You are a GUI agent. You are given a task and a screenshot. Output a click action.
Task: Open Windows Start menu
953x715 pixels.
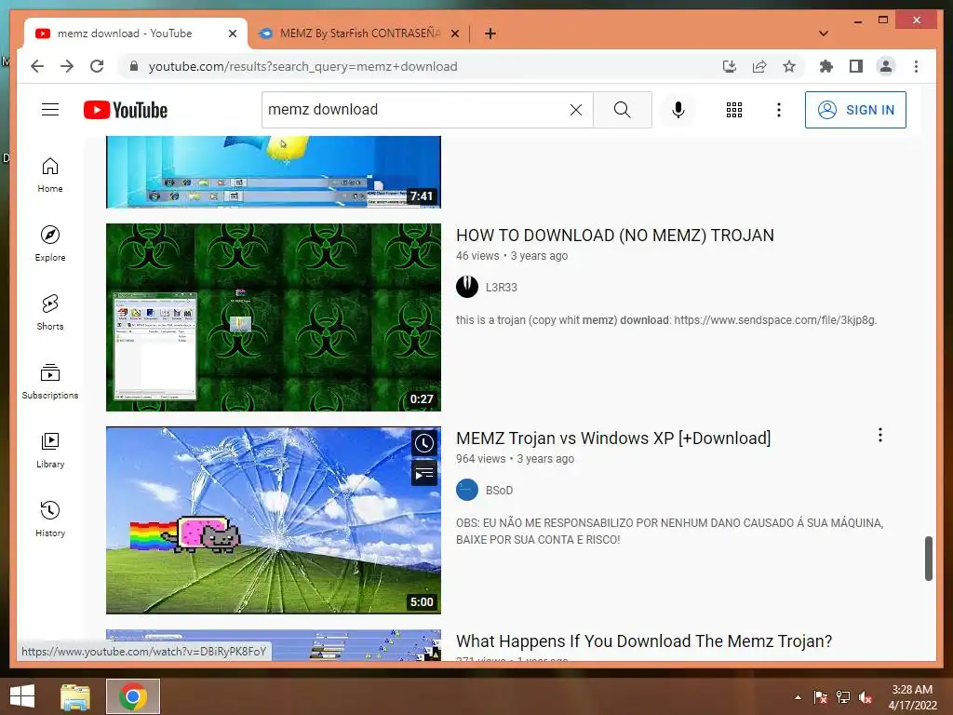22,696
